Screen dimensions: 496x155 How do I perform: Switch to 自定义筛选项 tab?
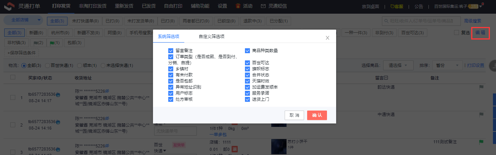pyautogui.click(x=211, y=37)
